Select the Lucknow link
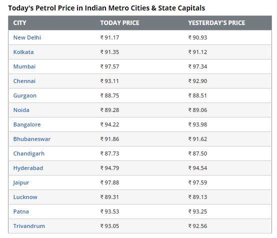 (25, 197)
